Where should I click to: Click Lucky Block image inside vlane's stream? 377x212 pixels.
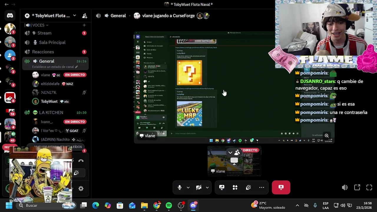[x=189, y=73]
